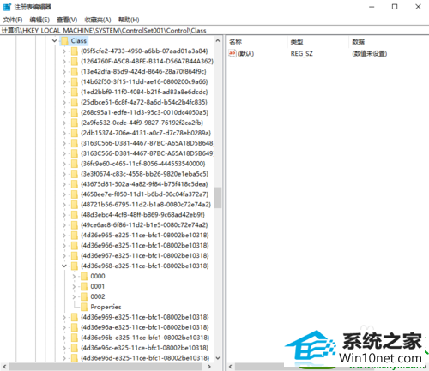The image size is (429, 371).
Task: Open the 文件(F) menu
Action: click(13, 20)
